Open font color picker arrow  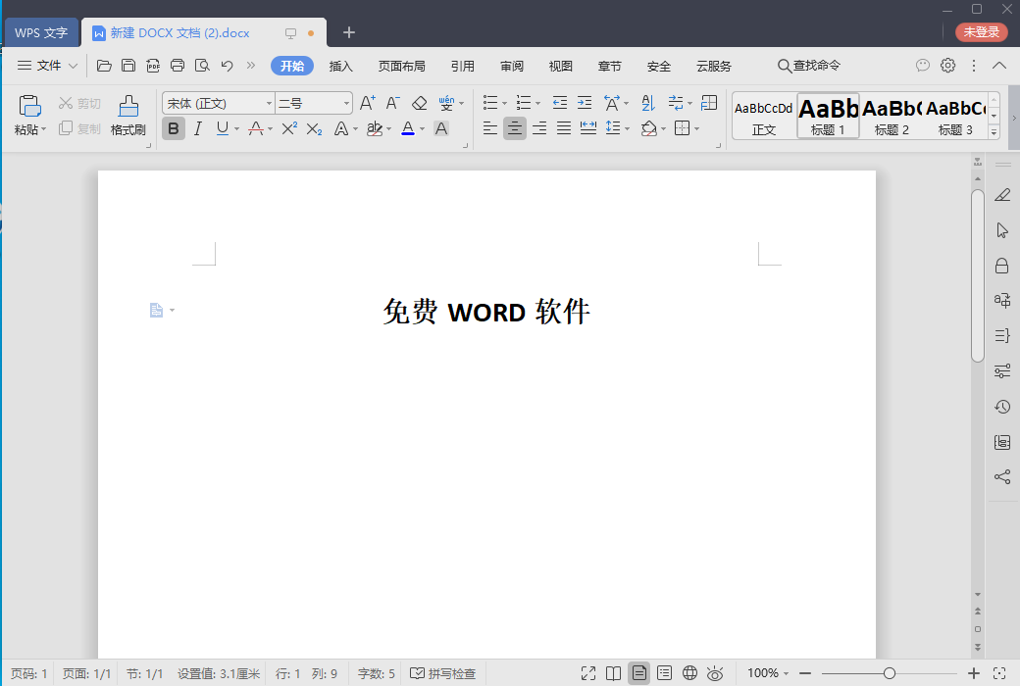pyautogui.click(x=422, y=128)
